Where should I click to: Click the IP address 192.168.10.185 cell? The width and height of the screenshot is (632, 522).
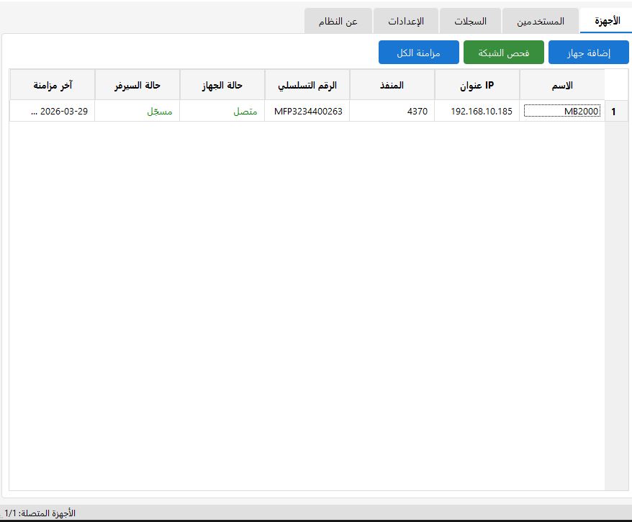[x=477, y=111]
